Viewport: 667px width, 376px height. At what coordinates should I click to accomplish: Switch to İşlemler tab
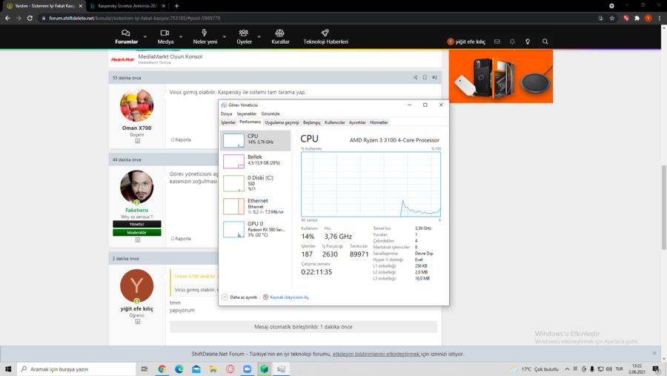[228, 122]
